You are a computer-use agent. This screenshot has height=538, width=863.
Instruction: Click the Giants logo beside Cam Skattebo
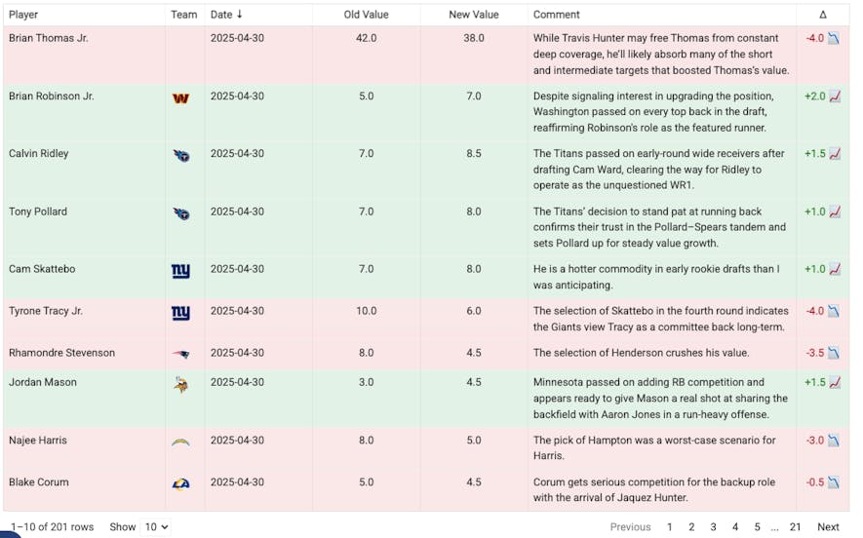coord(180,271)
